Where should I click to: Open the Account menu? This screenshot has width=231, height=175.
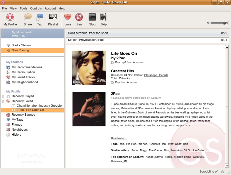pos(50,8)
